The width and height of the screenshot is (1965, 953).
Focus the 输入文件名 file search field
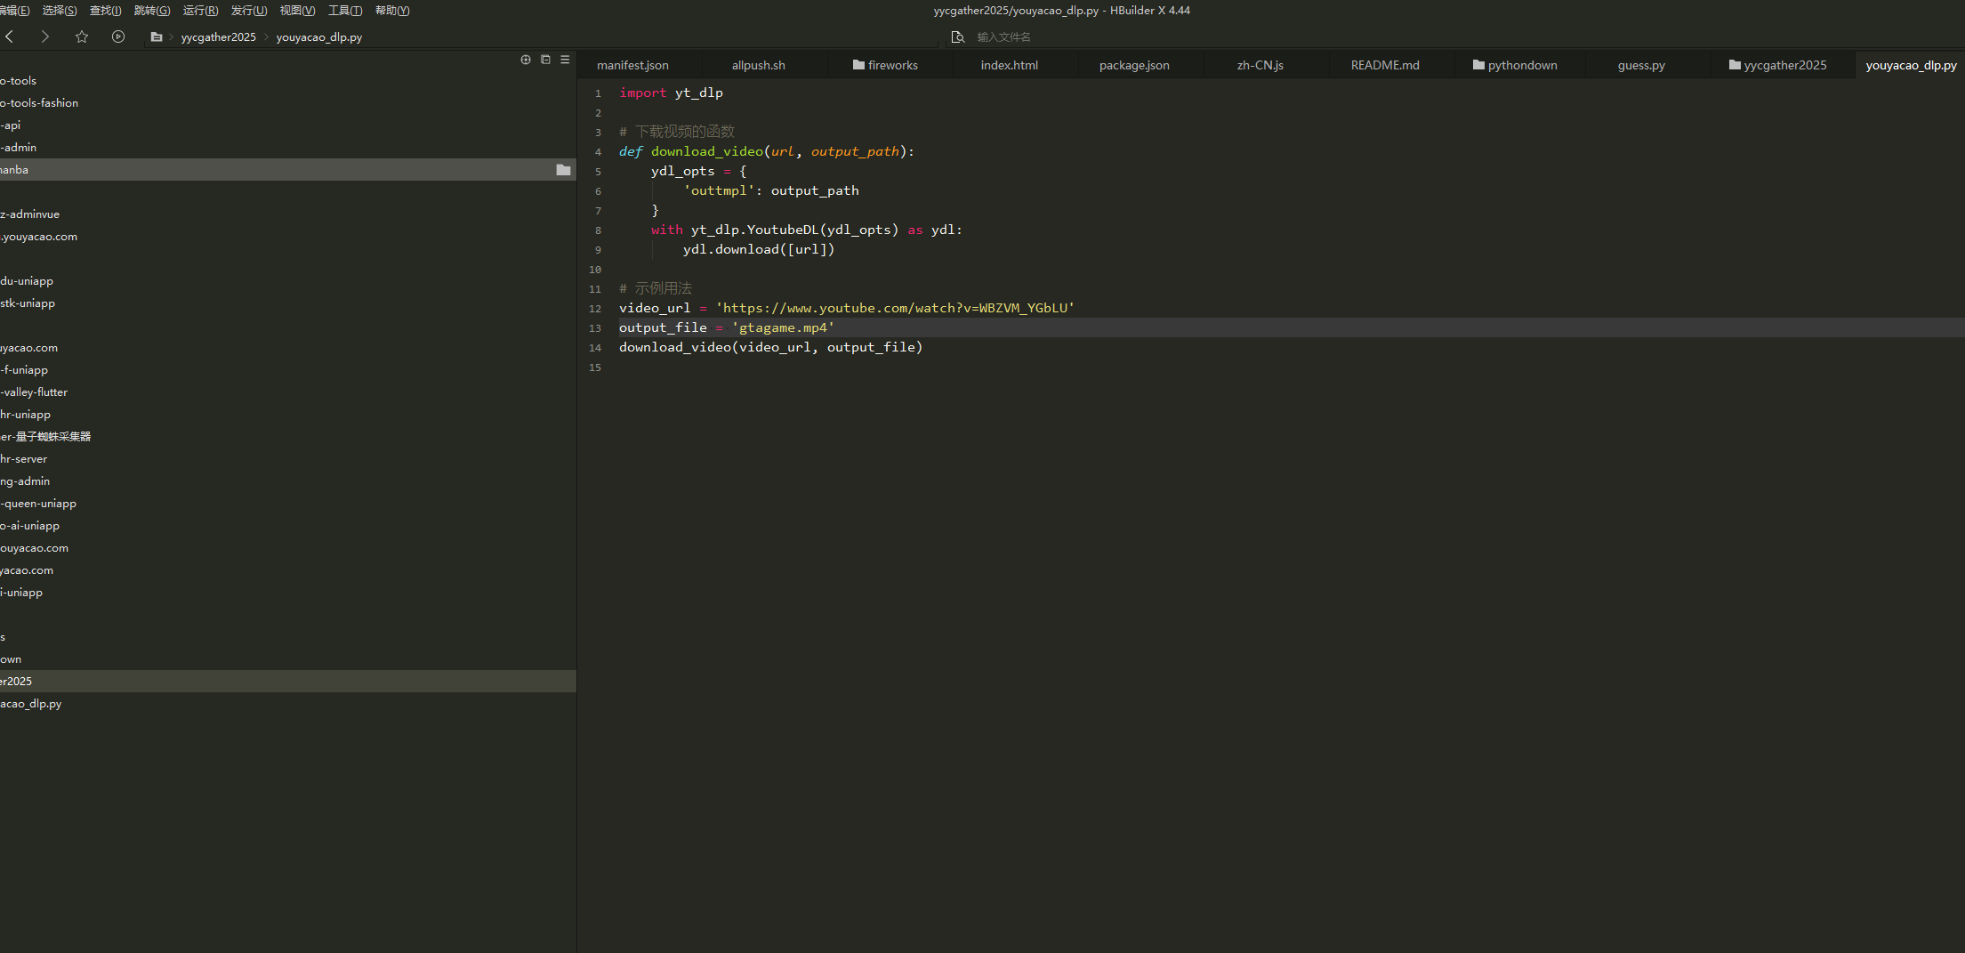tap(1003, 37)
